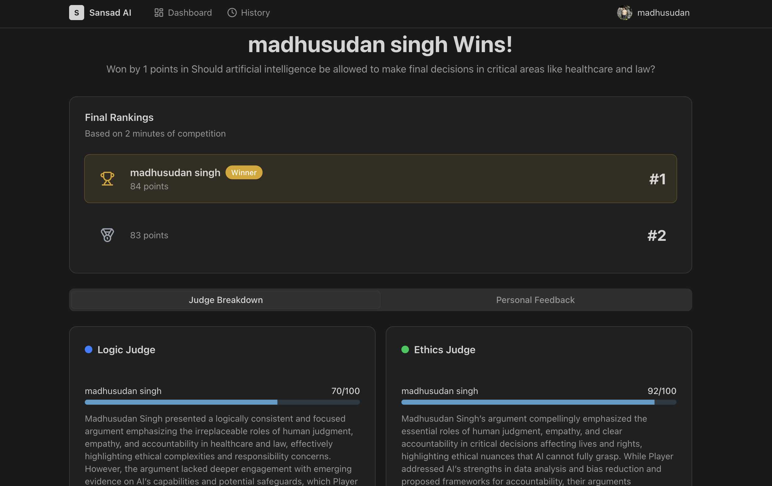Image resolution: width=772 pixels, height=486 pixels.
Task: Click the Logic Judge 70/100 progress bar
Action: tap(222, 402)
